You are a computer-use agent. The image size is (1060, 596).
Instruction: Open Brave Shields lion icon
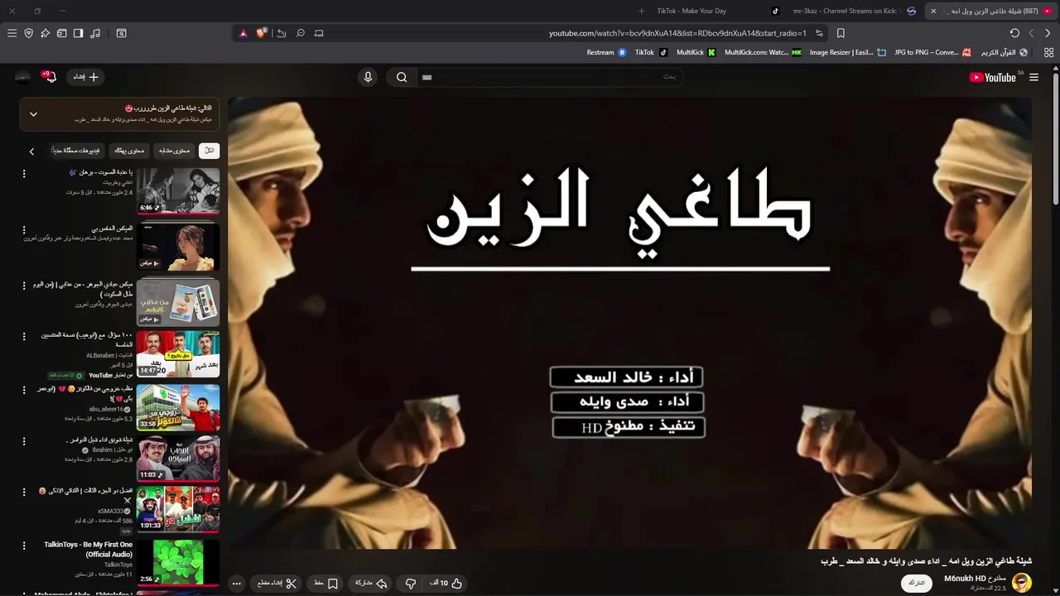click(262, 33)
